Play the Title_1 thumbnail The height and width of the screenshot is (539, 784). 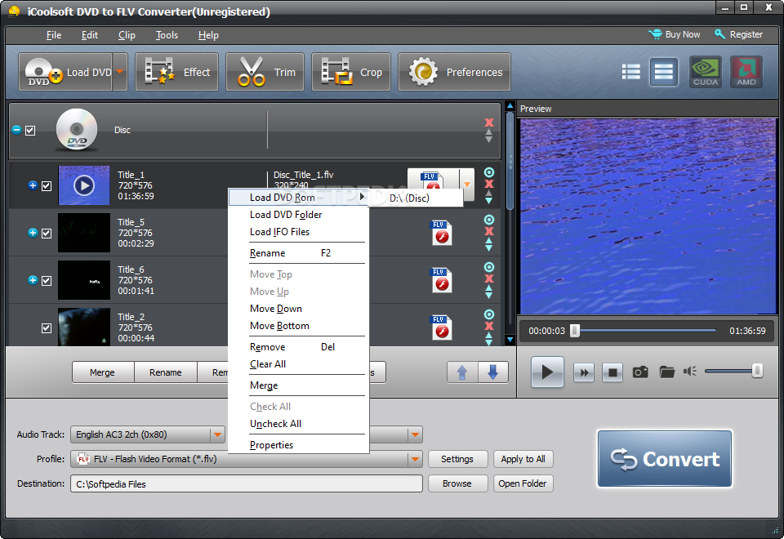click(x=84, y=185)
